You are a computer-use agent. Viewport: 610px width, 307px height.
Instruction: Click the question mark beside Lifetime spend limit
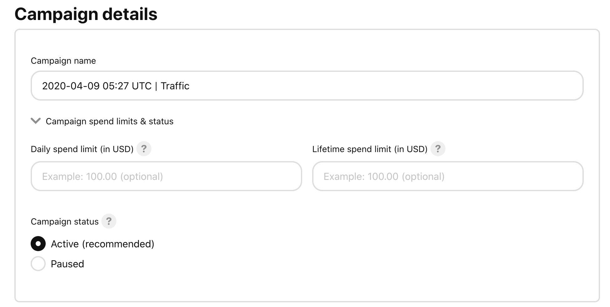click(438, 149)
